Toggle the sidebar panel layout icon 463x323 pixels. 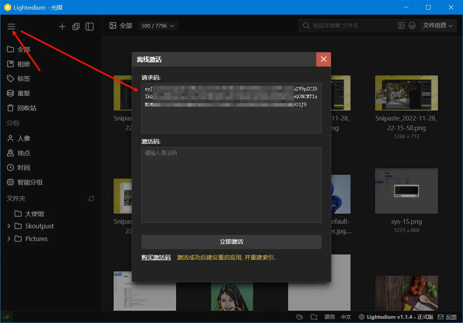pos(89,27)
